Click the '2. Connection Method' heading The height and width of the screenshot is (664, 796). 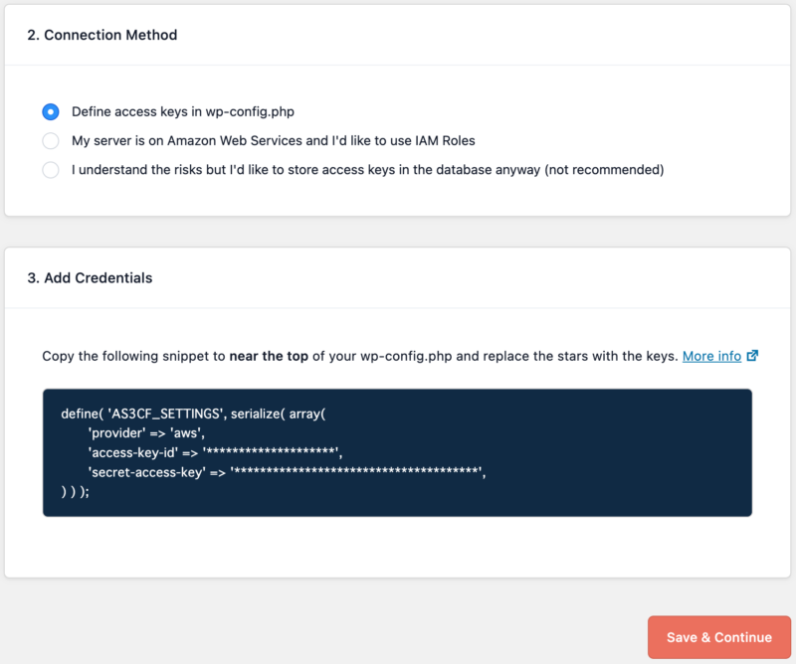[102, 35]
